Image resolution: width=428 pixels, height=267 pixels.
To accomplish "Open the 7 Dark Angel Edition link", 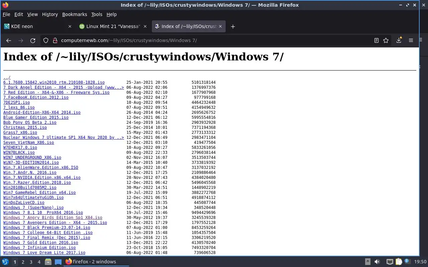I will [x=64, y=87].
